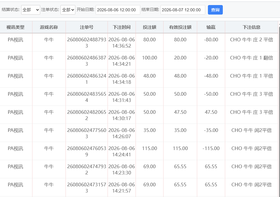
Task: Click bet info CHO 牛牛 庄 2 平倍
Action: [x=251, y=40]
